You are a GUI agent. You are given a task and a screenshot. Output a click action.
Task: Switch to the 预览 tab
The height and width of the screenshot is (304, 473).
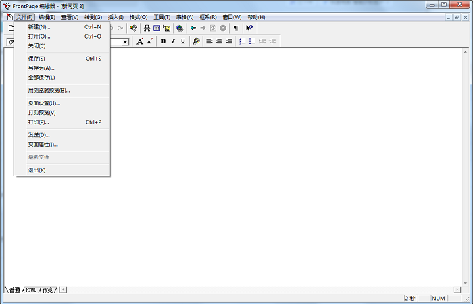click(x=47, y=290)
